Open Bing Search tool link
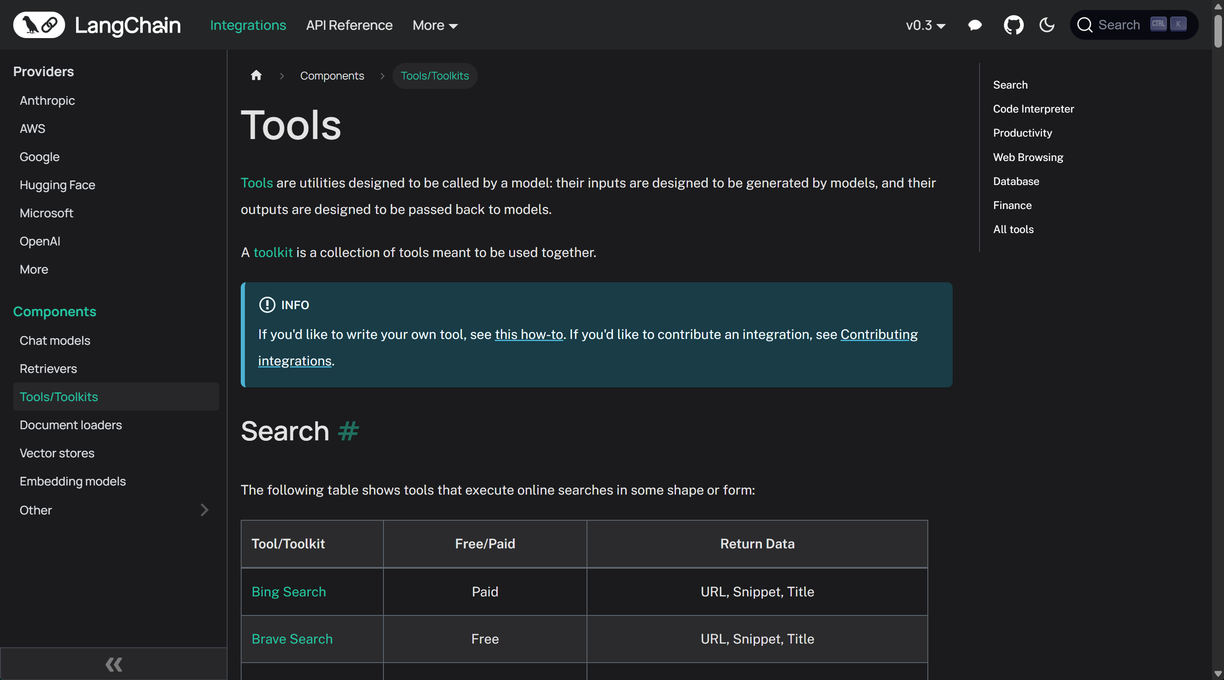This screenshot has height=680, width=1224. click(289, 591)
